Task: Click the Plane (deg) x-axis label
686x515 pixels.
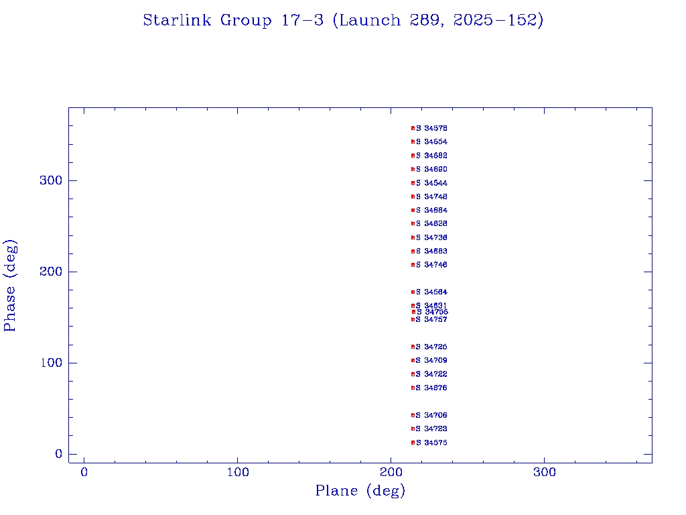Action: [360, 492]
